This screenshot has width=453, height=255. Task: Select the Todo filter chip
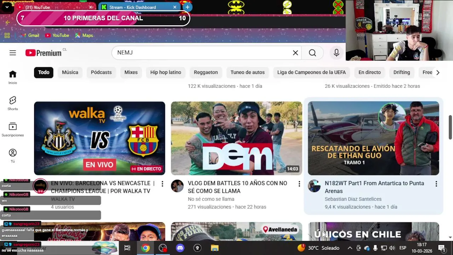click(44, 72)
